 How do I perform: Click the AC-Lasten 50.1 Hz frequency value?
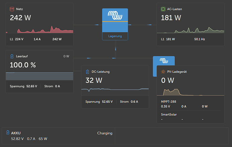click(x=200, y=39)
